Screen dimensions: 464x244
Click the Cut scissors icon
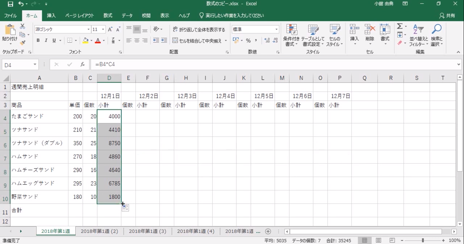[22, 26]
